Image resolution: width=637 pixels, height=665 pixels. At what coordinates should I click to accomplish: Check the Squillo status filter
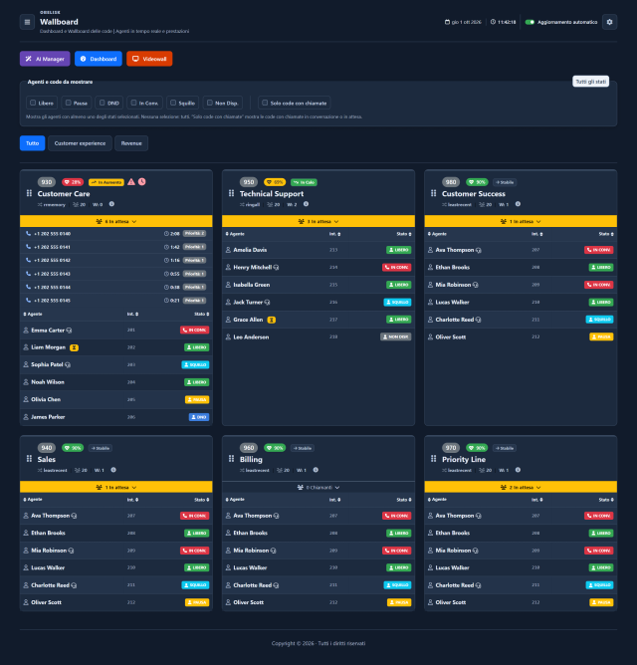173,103
